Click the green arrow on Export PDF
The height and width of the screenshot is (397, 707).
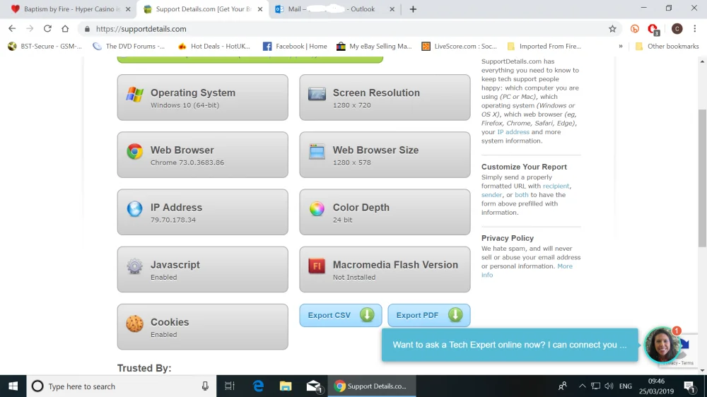point(455,314)
